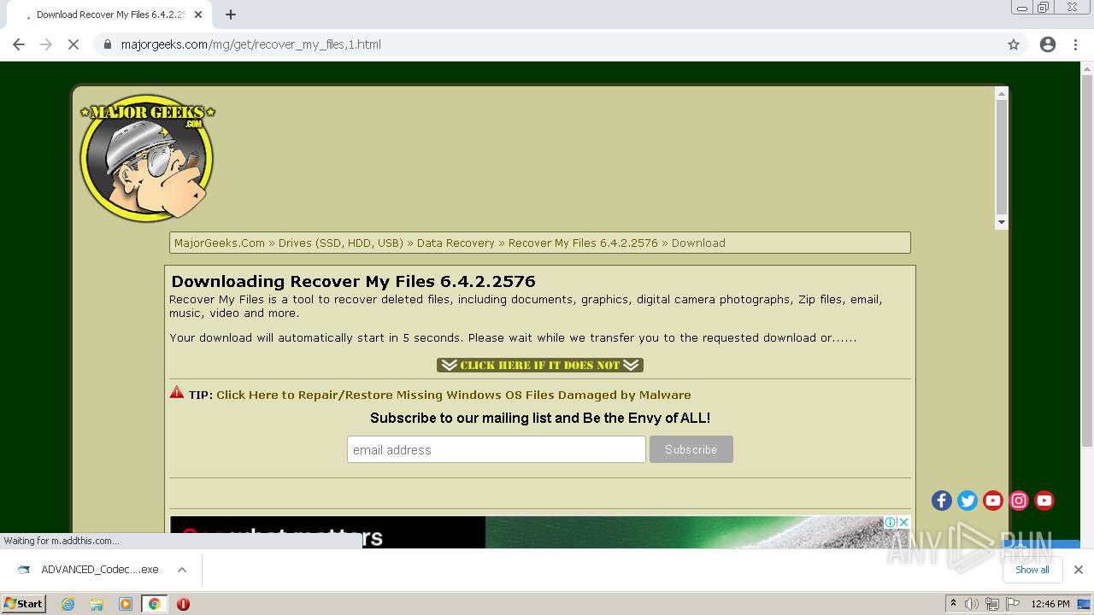Open the first YouTube icon
1094x615 pixels.
coord(993,501)
